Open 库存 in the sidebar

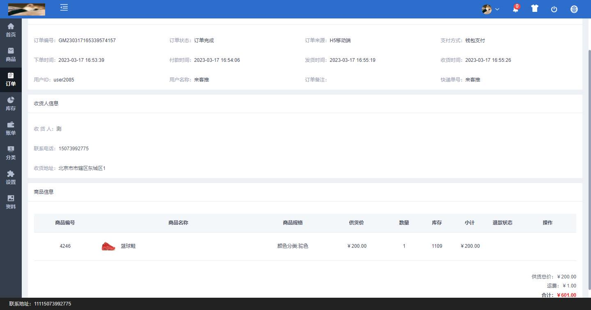(11, 104)
